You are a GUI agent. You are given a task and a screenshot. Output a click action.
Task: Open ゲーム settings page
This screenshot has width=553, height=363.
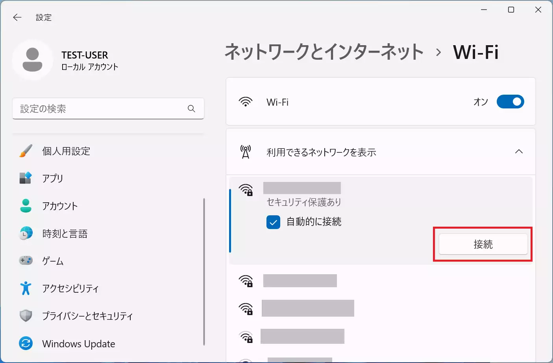tap(108, 261)
